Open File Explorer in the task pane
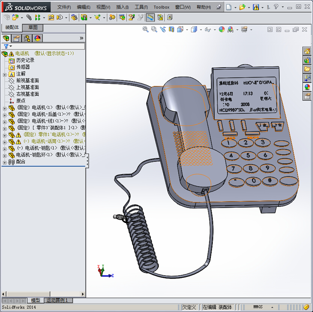Screen dimensions: 313x312 coord(307,69)
